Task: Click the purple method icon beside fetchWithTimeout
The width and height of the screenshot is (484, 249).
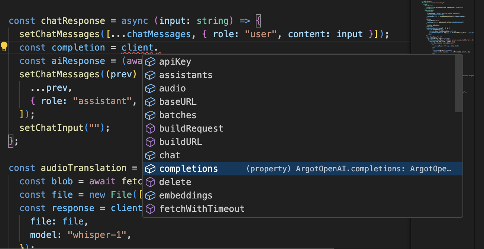Action: tap(150, 209)
